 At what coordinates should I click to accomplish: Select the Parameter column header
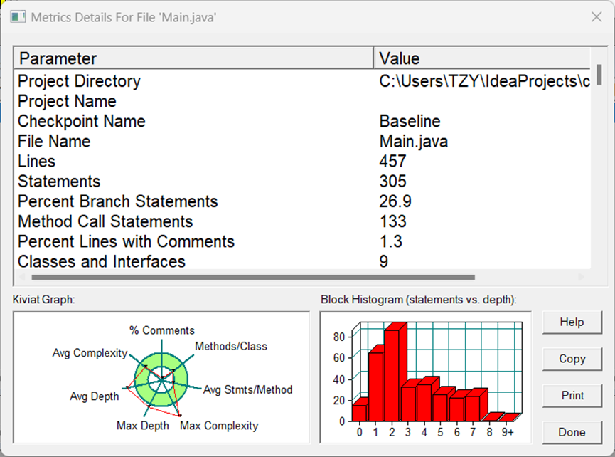coord(194,58)
